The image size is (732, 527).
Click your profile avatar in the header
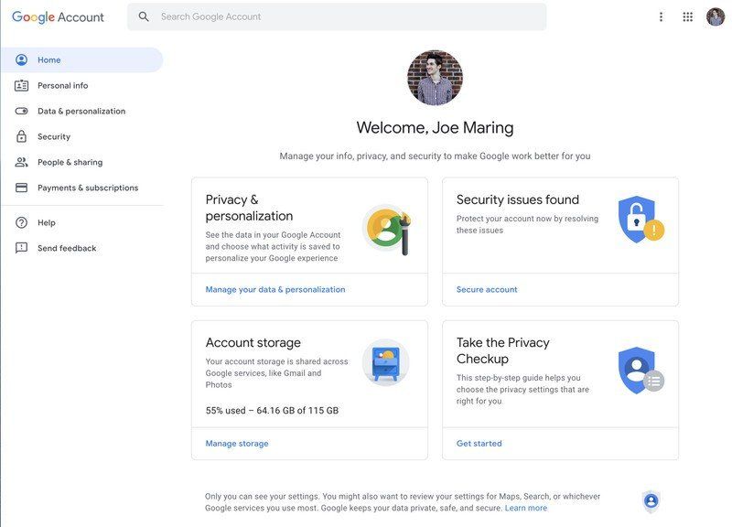tap(714, 16)
